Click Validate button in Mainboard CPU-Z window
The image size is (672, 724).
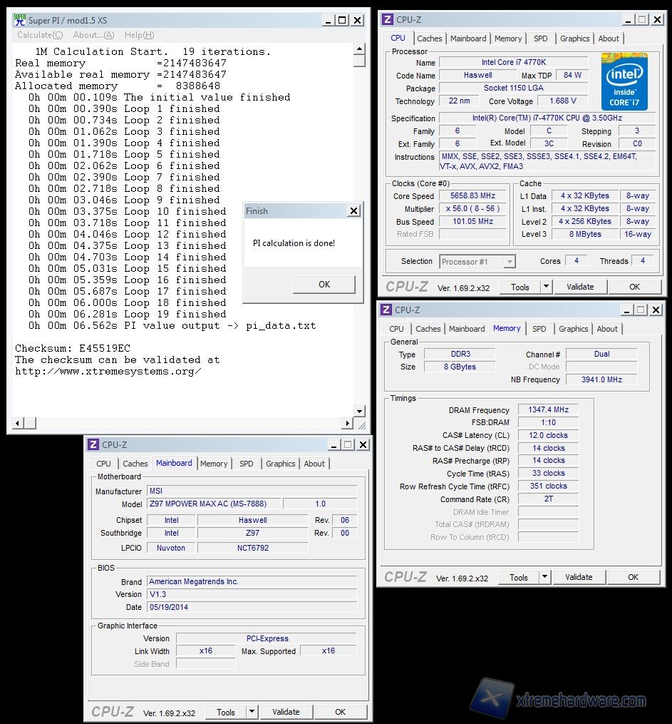pos(286,712)
